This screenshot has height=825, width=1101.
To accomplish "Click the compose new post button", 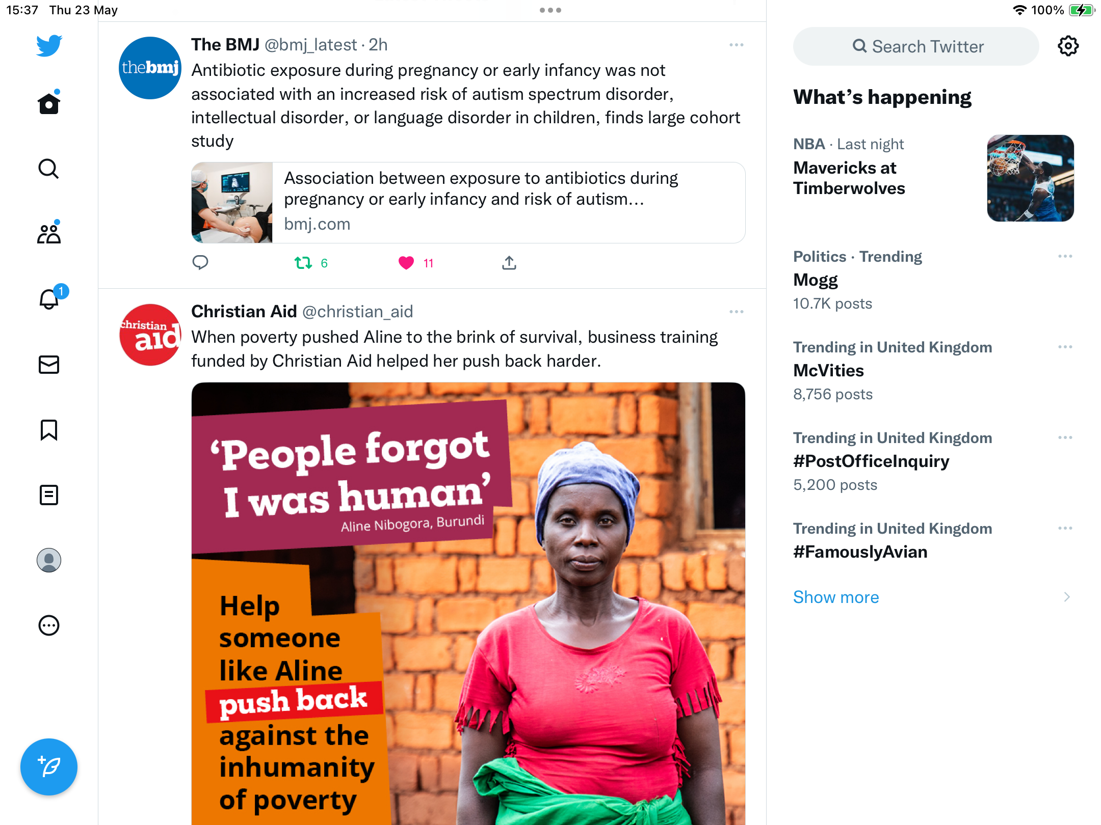I will pyautogui.click(x=49, y=766).
